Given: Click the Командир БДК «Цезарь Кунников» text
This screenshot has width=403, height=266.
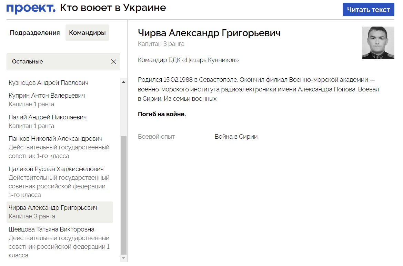Looking at the screenshot, I should pos(189,59).
